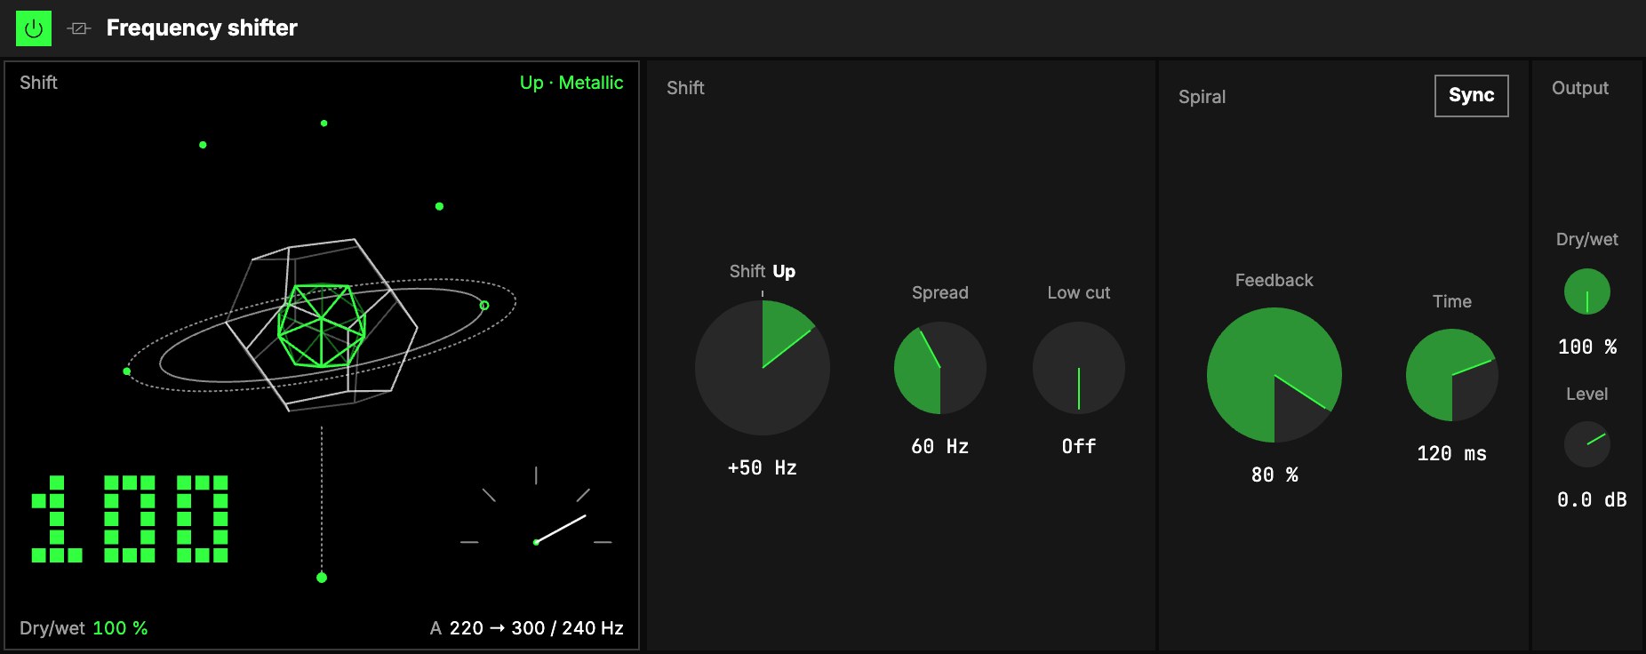Click the small orbit ring marker
Screen dimensions: 1646x654
(x=484, y=306)
